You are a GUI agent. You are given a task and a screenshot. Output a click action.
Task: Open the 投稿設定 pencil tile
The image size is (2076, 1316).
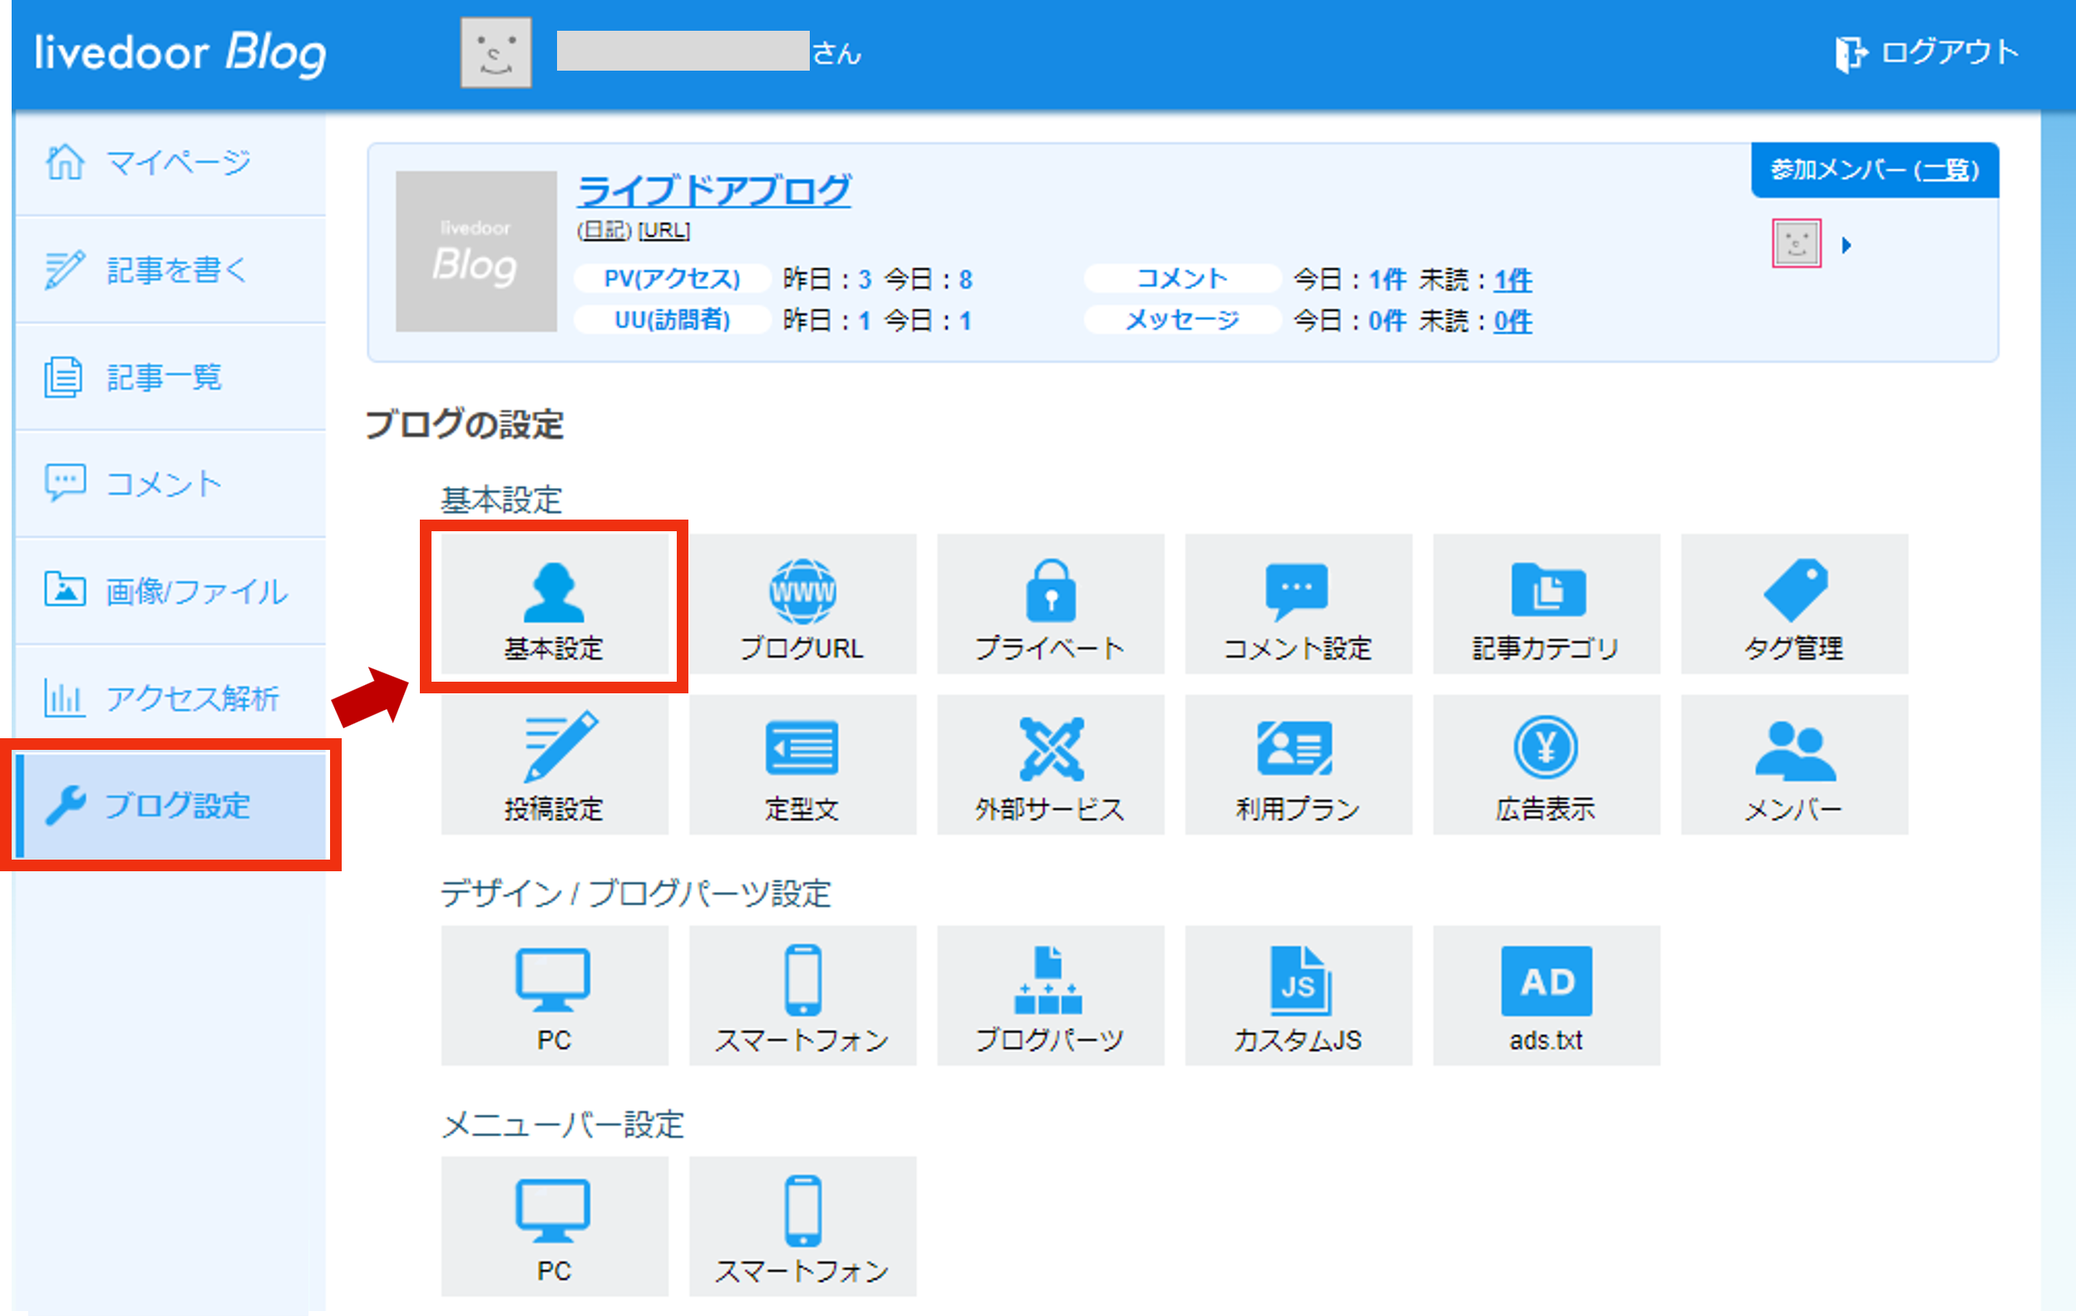click(555, 766)
